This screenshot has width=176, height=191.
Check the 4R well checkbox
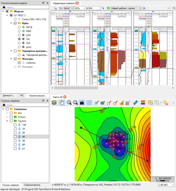(x=15, y=137)
